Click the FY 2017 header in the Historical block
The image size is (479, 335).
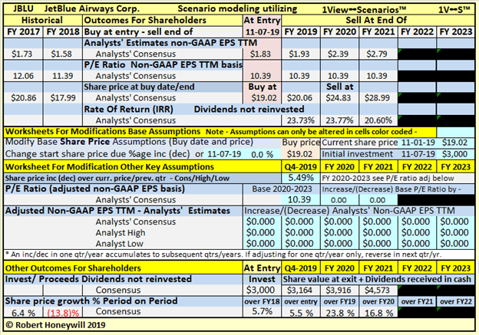click(24, 31)
